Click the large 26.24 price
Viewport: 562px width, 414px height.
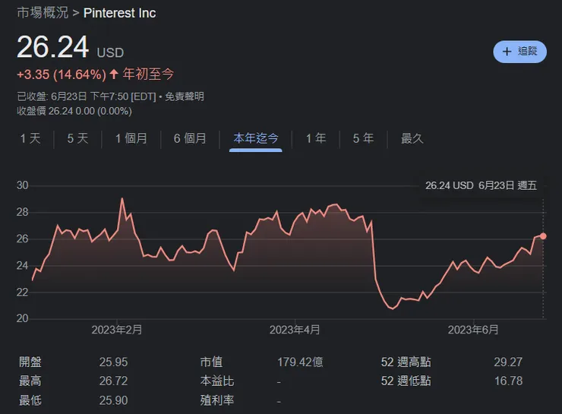pos(52,47)
